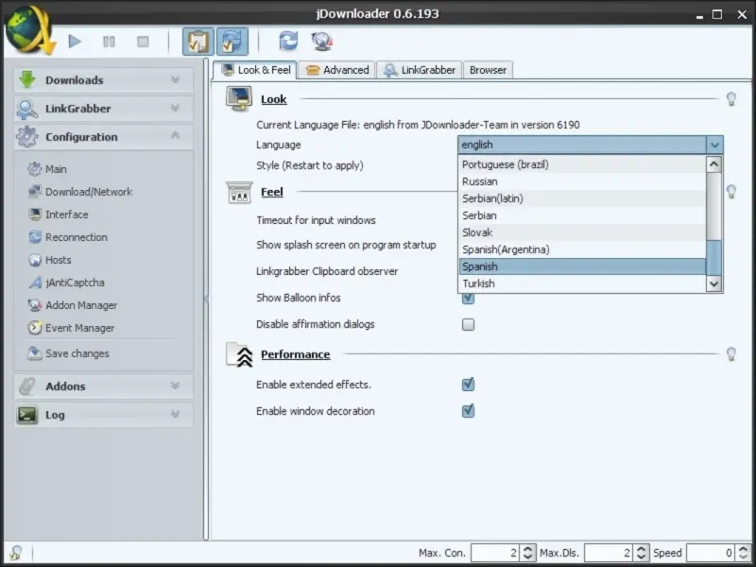Choose Spanish(Argentina) in language list
This screenshot has height=567, width=756.
tap(582, 249)
